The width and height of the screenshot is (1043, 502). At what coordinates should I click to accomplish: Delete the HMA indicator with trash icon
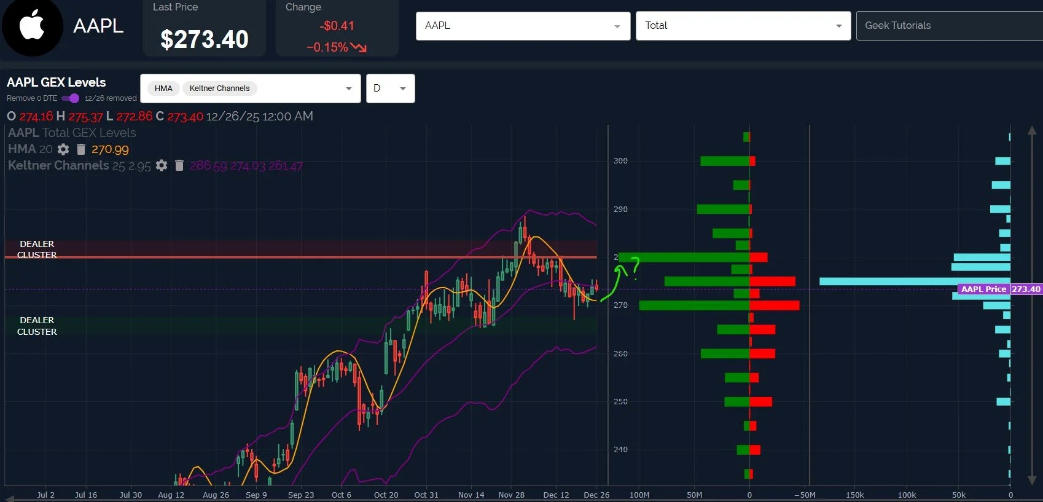81,149
